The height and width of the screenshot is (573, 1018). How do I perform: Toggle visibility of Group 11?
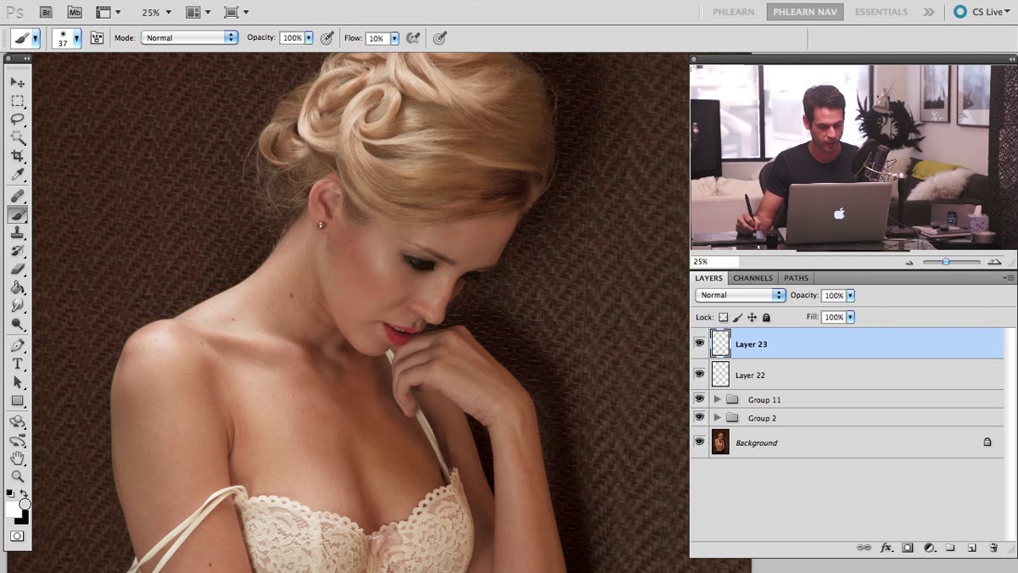coord(700,398)
